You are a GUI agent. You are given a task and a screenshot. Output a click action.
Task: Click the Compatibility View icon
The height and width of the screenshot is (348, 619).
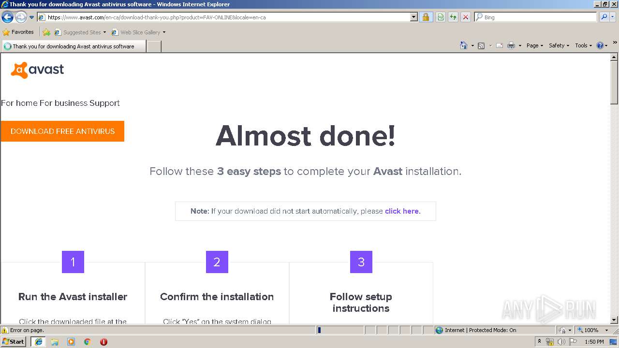[x=441, y=17]
